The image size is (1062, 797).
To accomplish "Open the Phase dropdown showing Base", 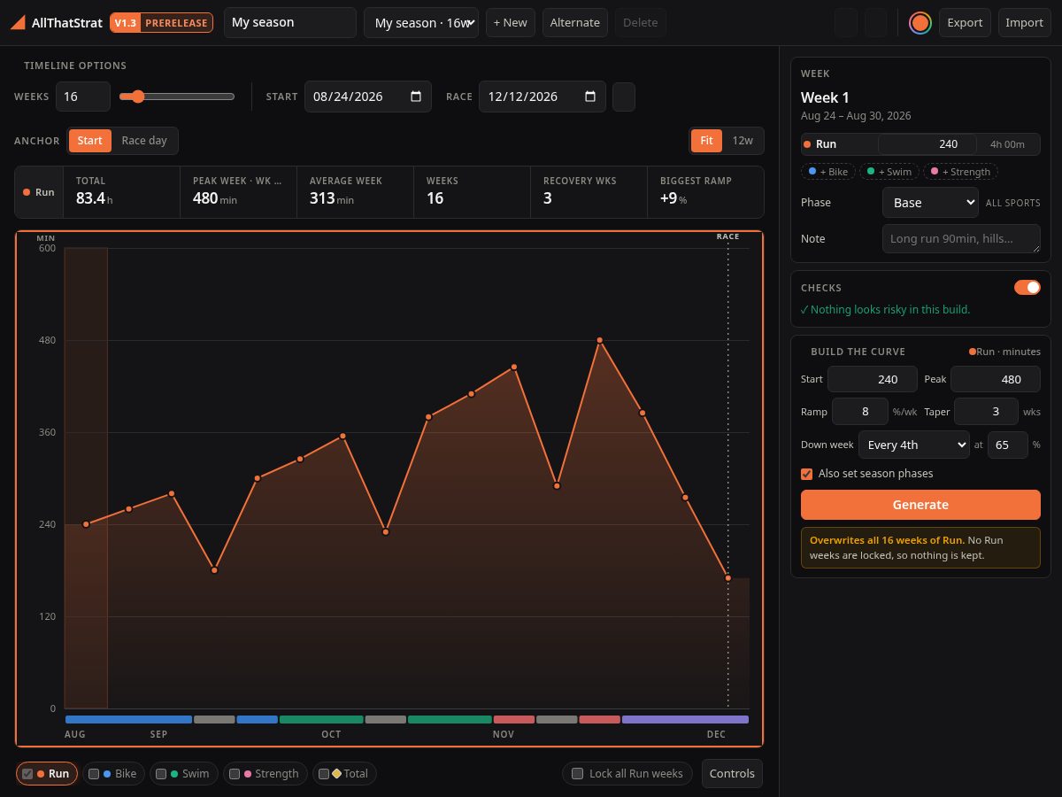I will pyautogui.click(x=930, y=203).
